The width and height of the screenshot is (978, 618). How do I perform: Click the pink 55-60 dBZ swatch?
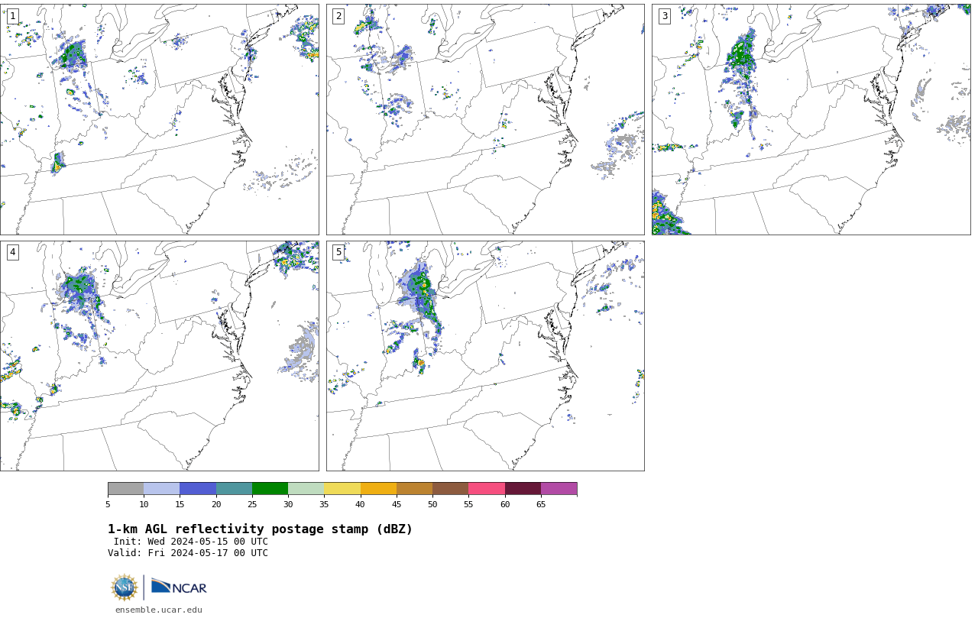click(487, 489)
